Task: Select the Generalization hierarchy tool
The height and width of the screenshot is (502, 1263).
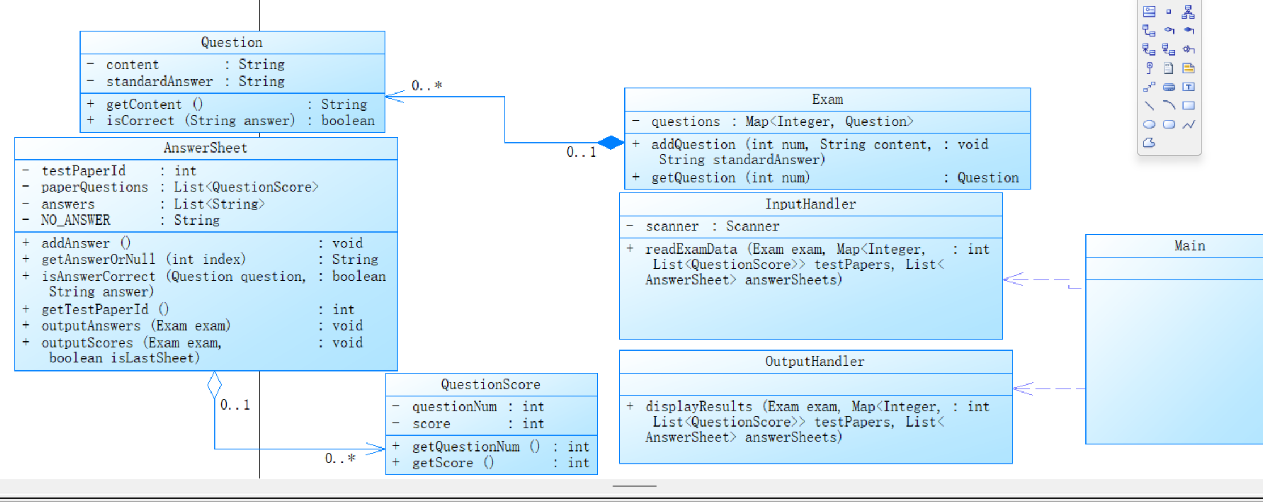Action: 1188,11
